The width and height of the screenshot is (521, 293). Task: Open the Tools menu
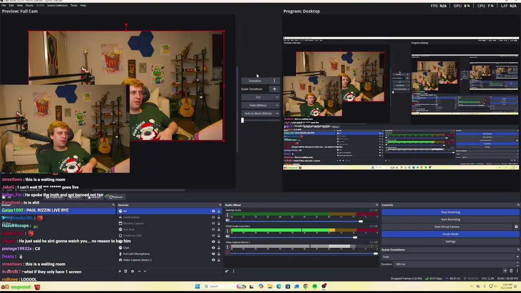[x=74, y=5]
